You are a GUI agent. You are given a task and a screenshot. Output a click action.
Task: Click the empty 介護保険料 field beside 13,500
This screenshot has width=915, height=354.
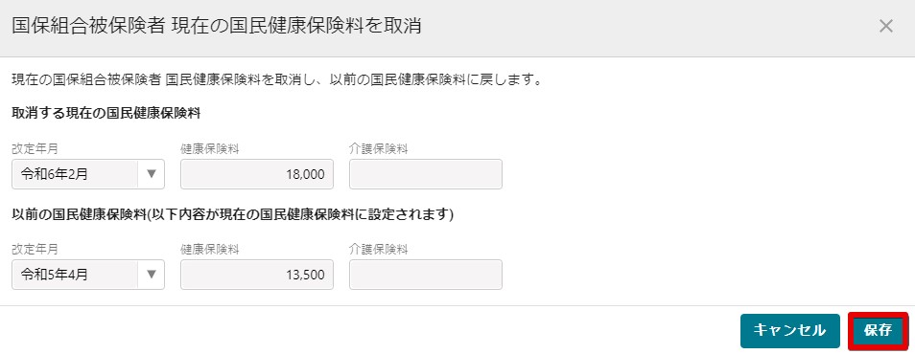coord(426,275)
